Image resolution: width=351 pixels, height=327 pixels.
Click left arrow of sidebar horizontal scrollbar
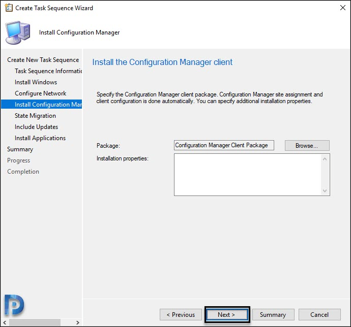pyautogui.click(x=5, y=322)
